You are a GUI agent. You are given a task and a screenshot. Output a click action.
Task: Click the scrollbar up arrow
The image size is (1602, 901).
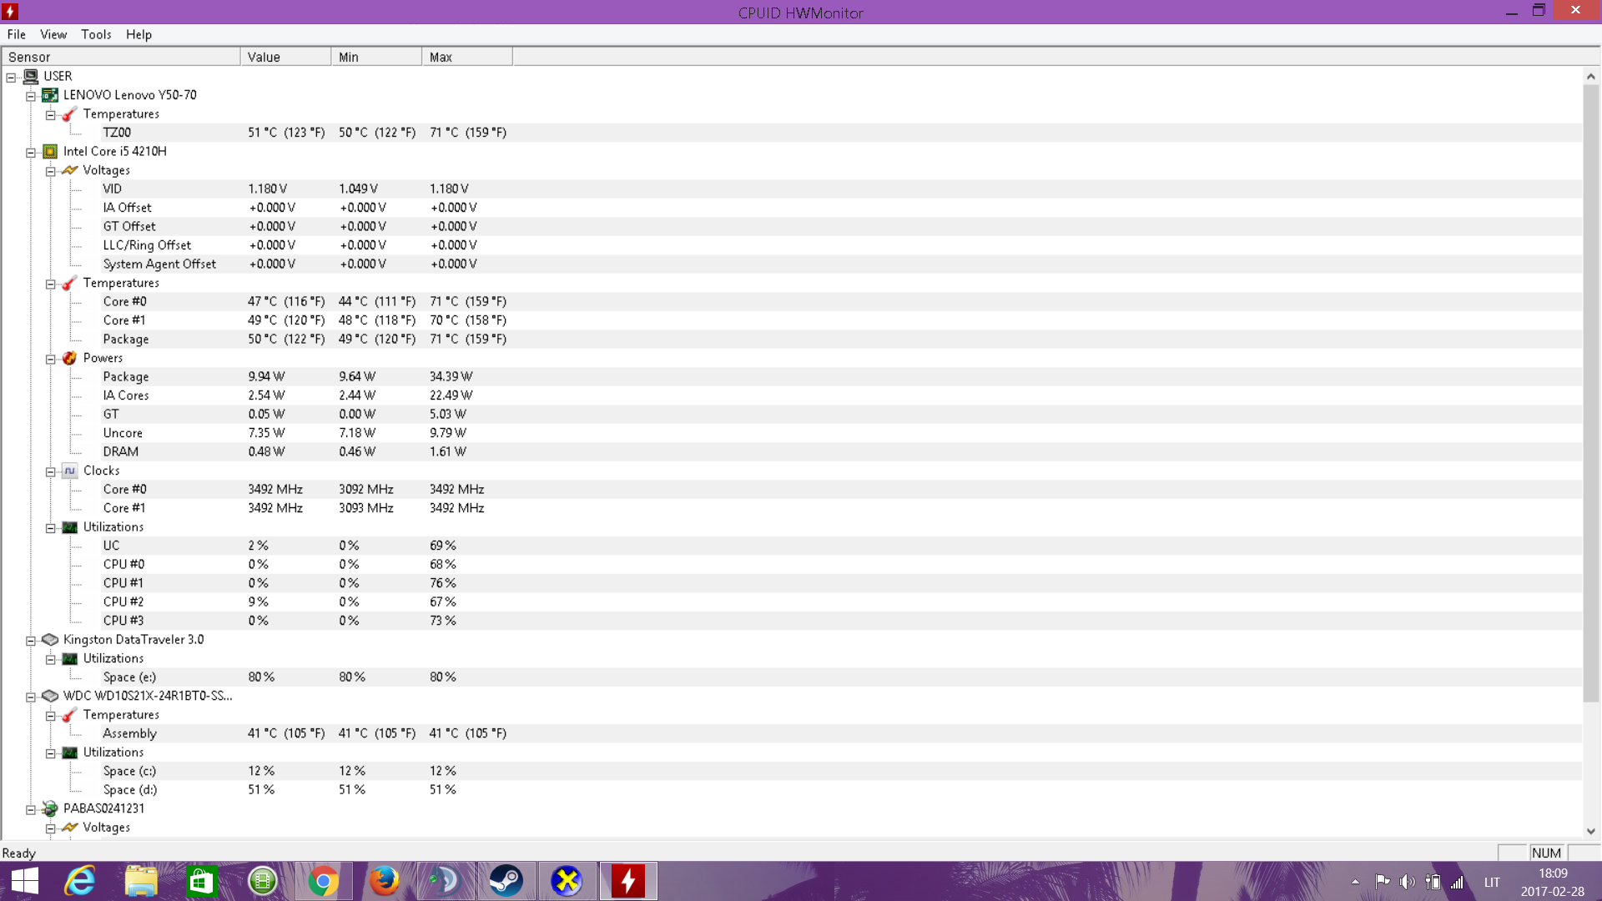[x=1591, y=76]
